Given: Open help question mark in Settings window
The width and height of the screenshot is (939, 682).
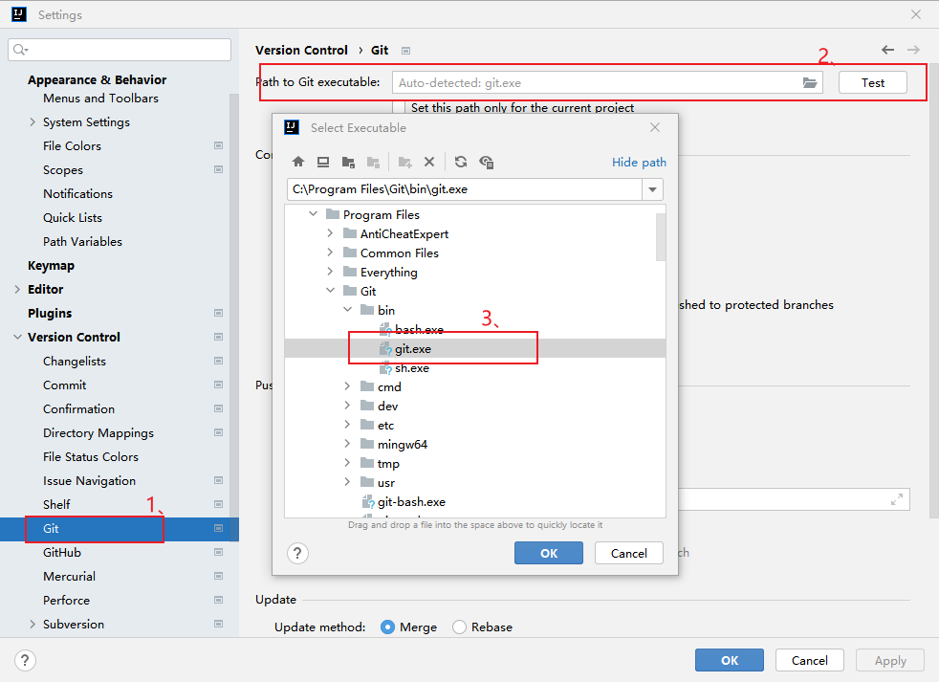Looking at the screenshot, I should (x=25, y=660).
